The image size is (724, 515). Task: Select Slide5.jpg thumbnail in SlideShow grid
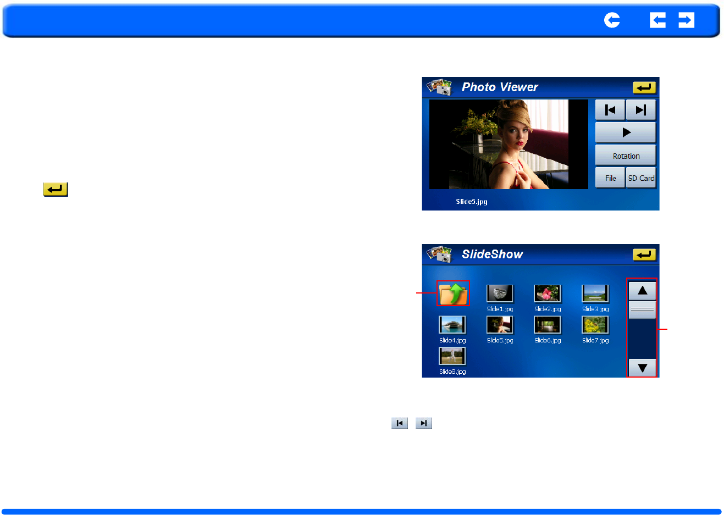(x=500, y=325)
